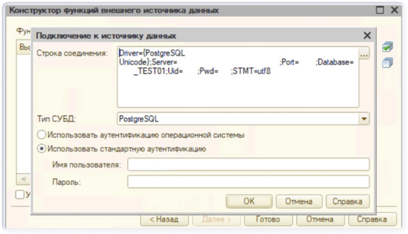
Task: Click the list's left scroll arrow
Action: [x=23, y=179]
